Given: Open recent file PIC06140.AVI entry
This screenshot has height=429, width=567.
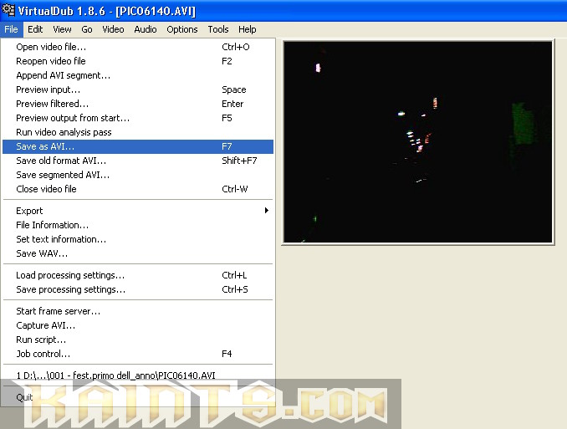Looking at the screenshot, I should click(x=138, y=375).
